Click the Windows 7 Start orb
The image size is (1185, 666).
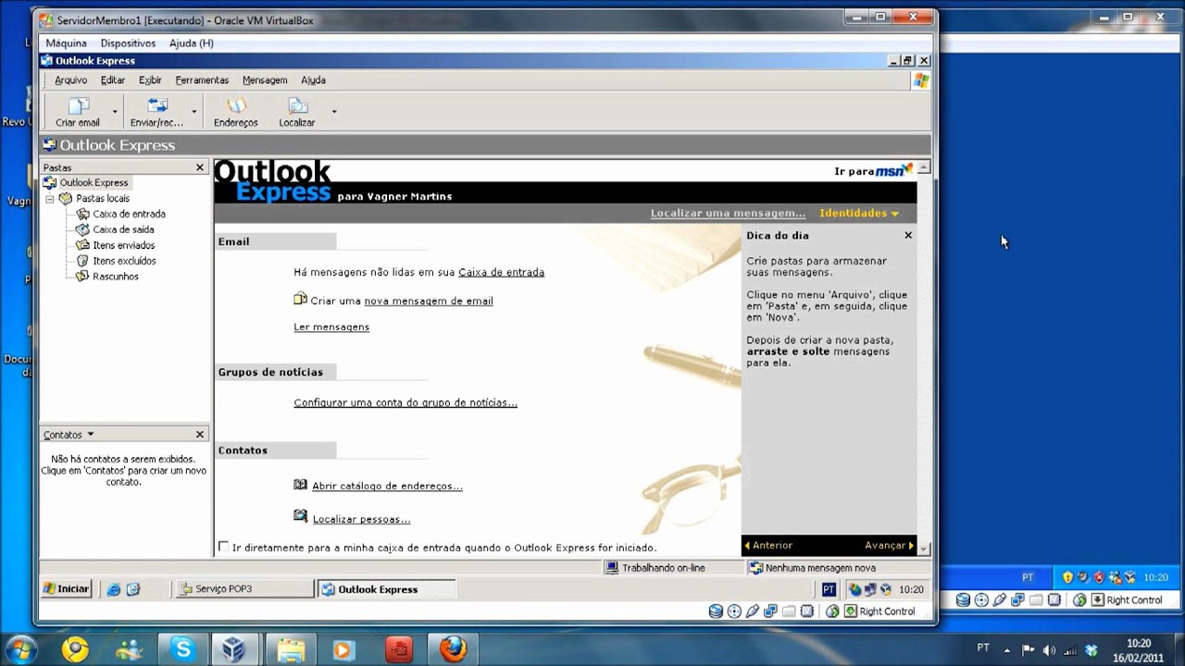click(20, 649)
